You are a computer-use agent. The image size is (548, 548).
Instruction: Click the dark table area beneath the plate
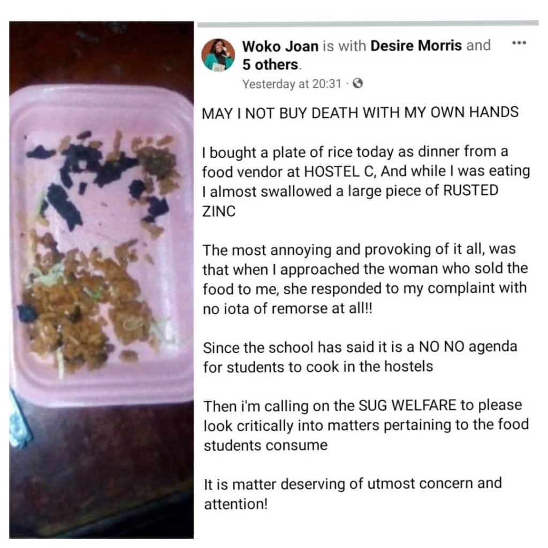101,472
